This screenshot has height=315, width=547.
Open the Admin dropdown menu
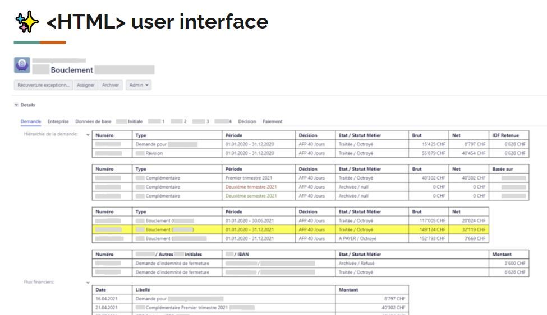pos(139,85)
